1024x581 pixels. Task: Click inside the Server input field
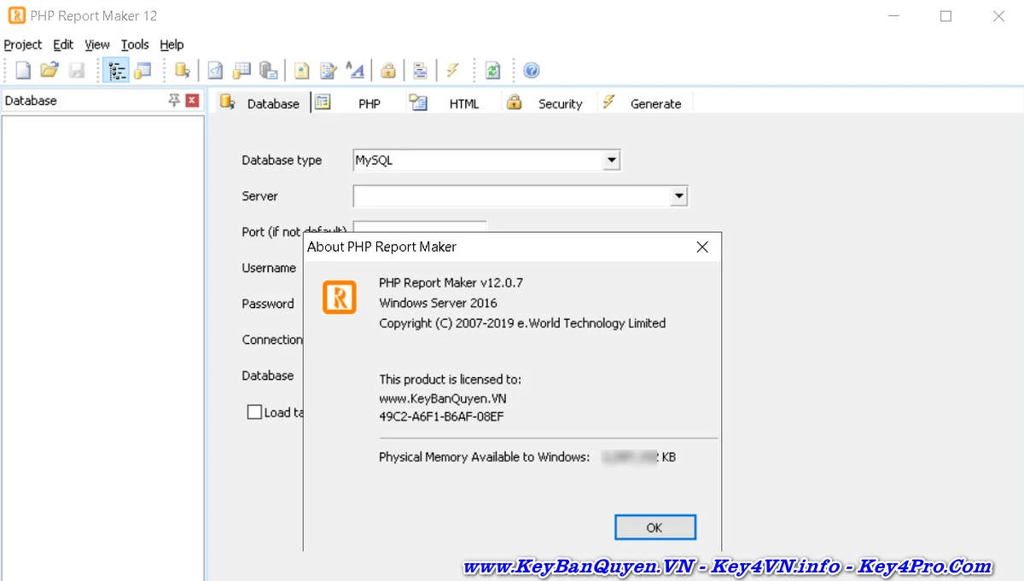pyautogui.click(x=512, y=196)
